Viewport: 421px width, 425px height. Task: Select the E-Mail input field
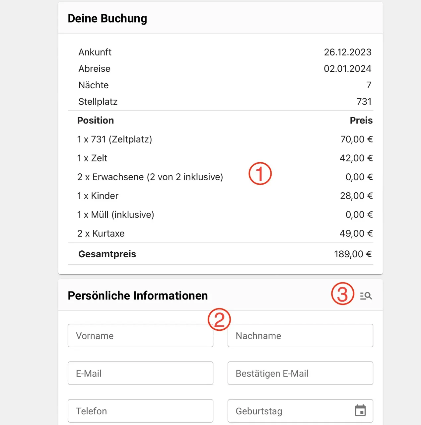tap(140, 374)
